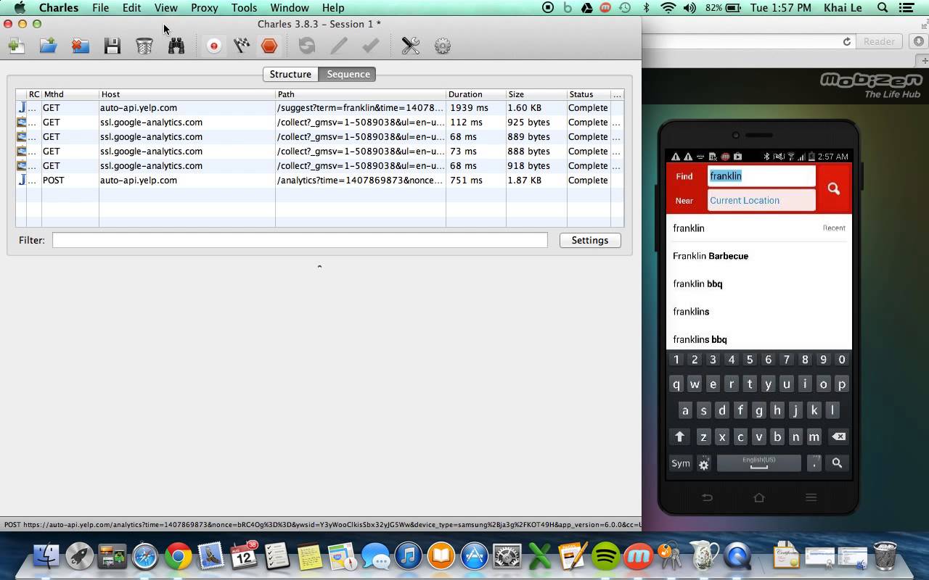The height and width of the screenshot is (580, 929).
Task: Open Settings via the gear toolbar icon
Action: (442, 46)
